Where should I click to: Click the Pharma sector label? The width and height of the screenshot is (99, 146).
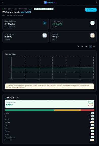click(x=7, y=131)
